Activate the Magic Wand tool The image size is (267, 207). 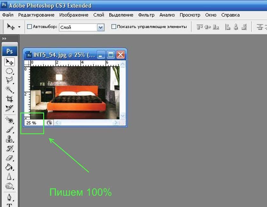click(x=10, y=89)
